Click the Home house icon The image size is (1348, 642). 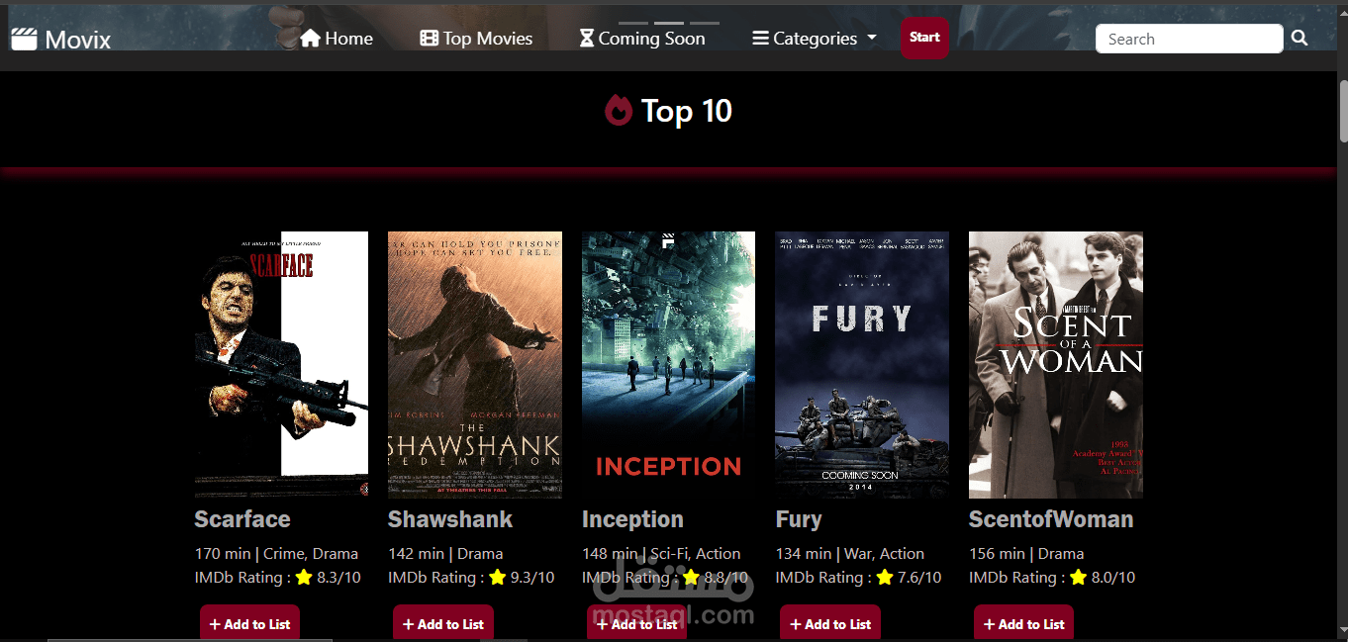click(x=311, y=38)
